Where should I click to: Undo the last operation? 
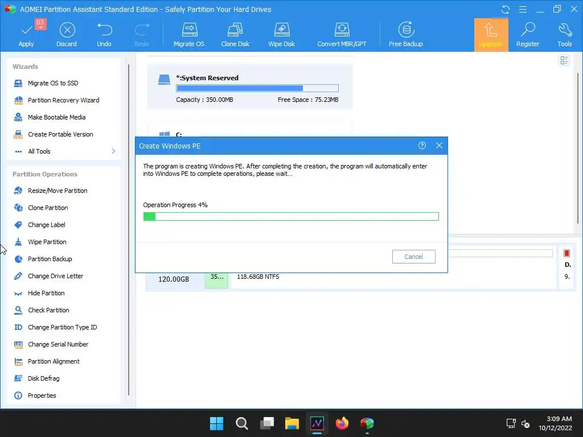[x=104, y=35]
